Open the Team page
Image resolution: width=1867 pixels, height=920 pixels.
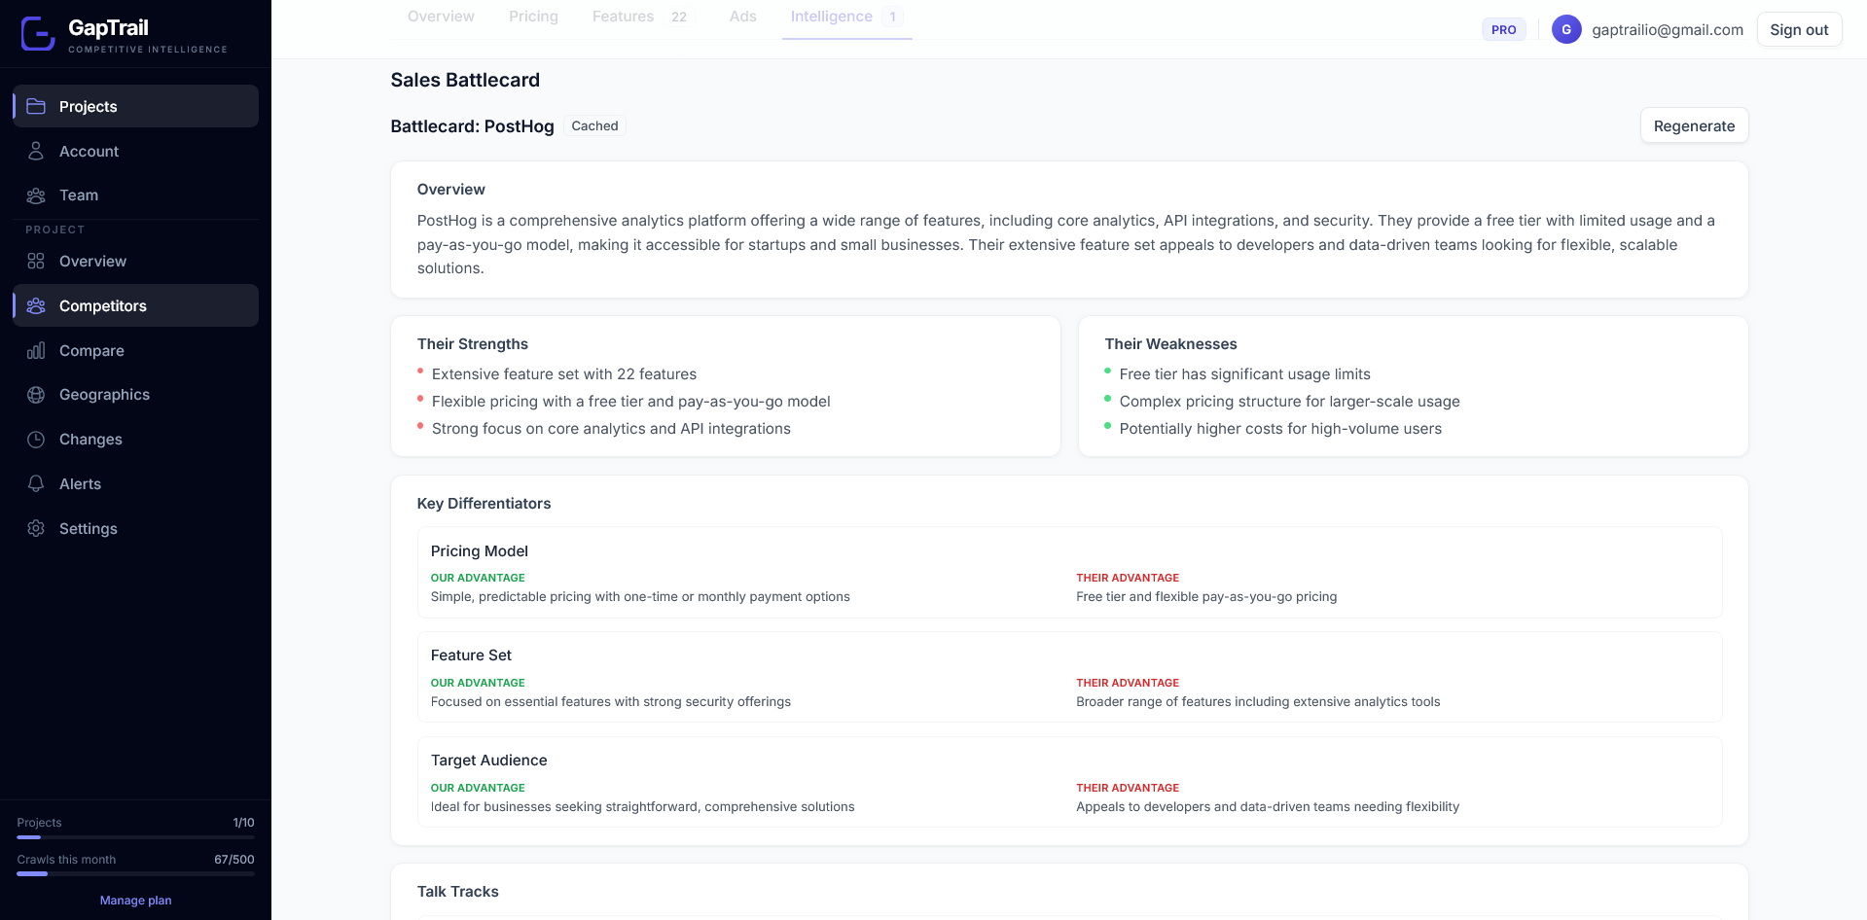point(135,195)
